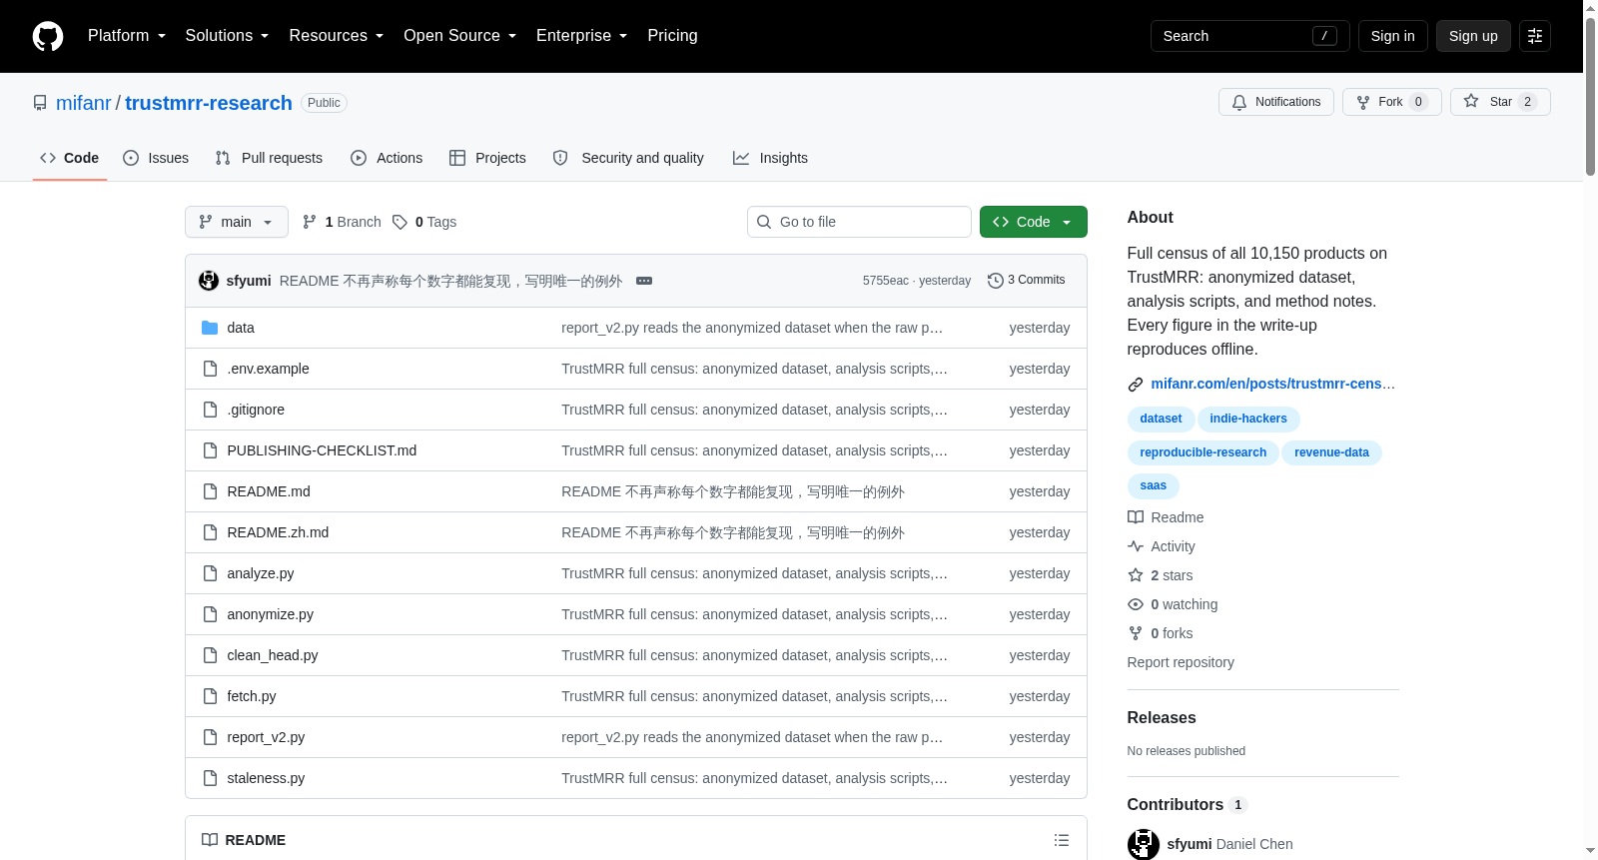
Task: Select the Code tab
Action: (70, 158)
